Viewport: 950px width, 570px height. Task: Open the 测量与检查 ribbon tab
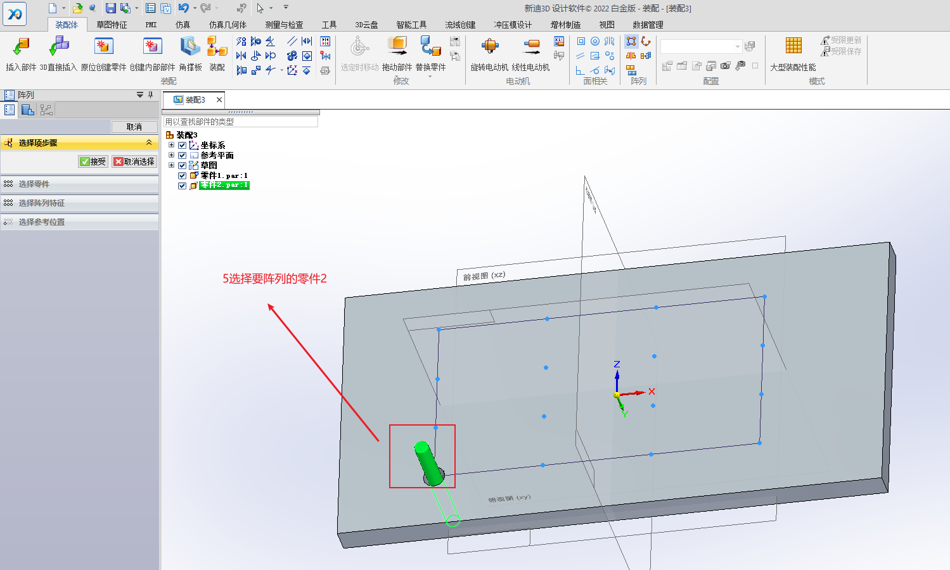(x=284, y=25)
